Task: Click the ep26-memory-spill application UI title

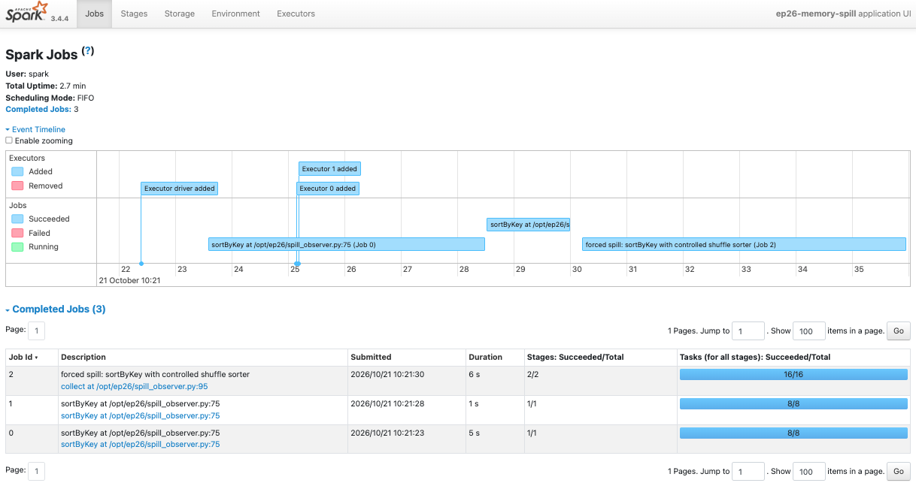Action: point(843,14)
